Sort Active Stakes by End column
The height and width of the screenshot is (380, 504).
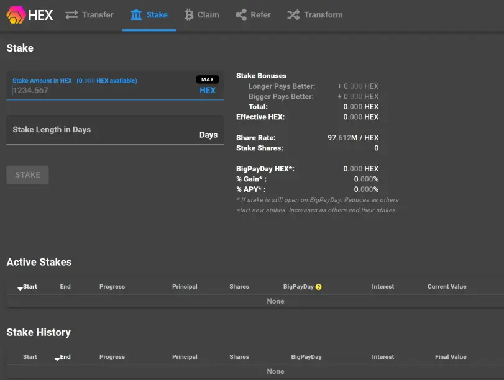tap(65, 286)
